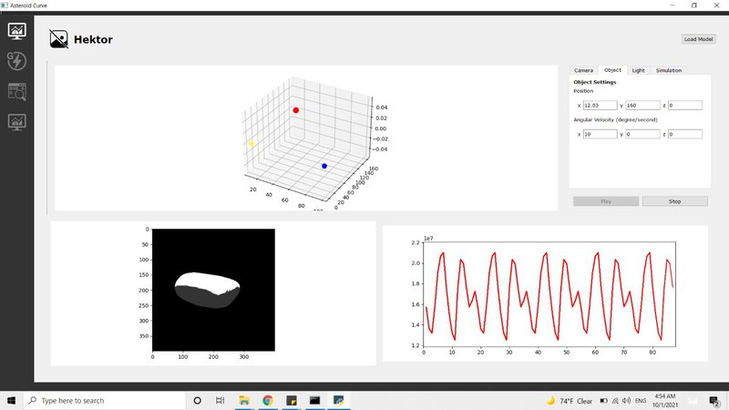The image size is (729, 410).
Task: Click the Windows Start button
Action: [x=13, y=400]
